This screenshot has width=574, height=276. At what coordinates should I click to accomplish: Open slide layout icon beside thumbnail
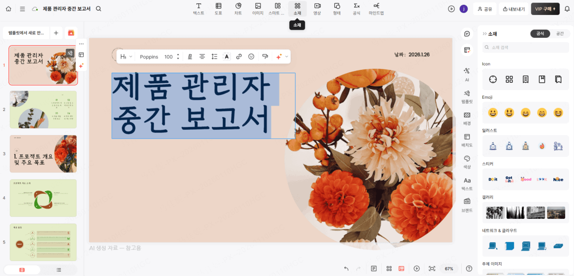coord(81,55)
